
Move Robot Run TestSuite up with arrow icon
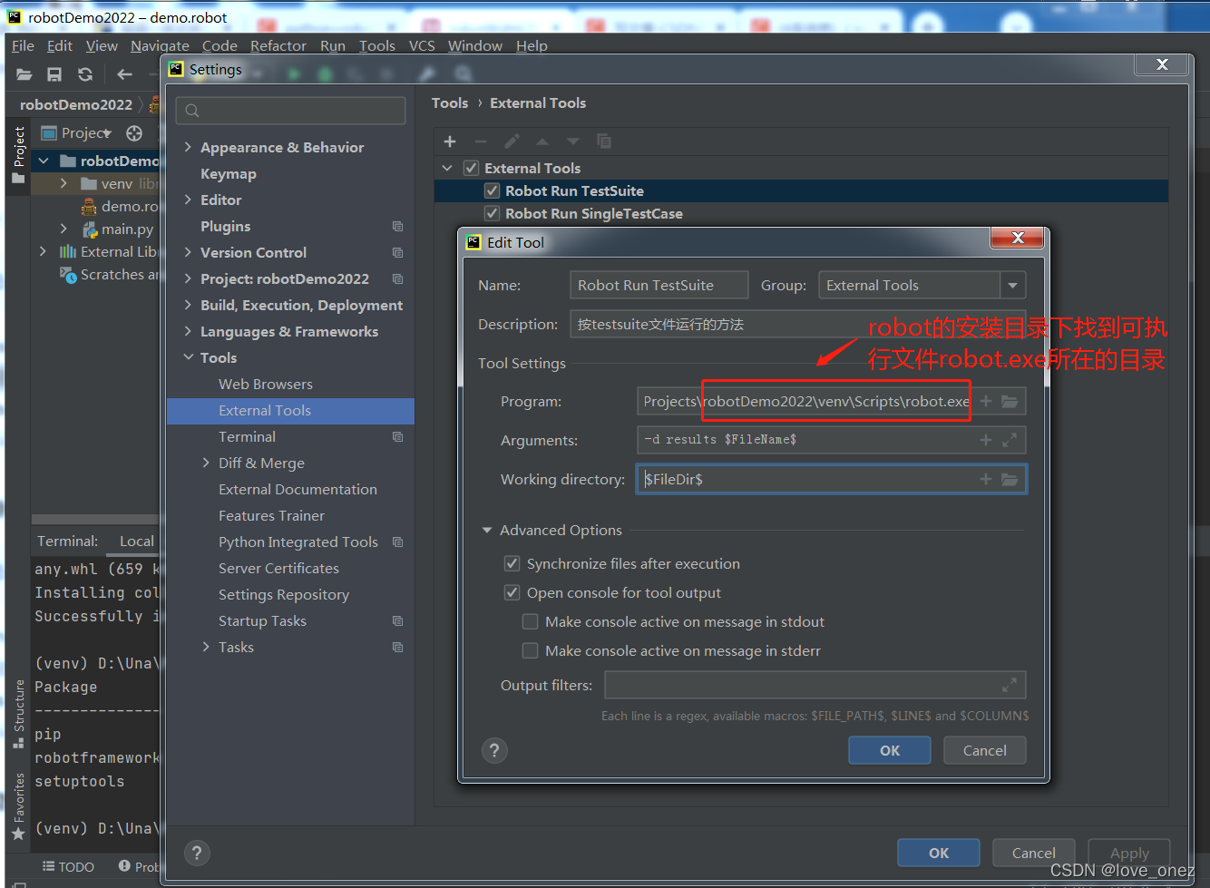(542, 141)
